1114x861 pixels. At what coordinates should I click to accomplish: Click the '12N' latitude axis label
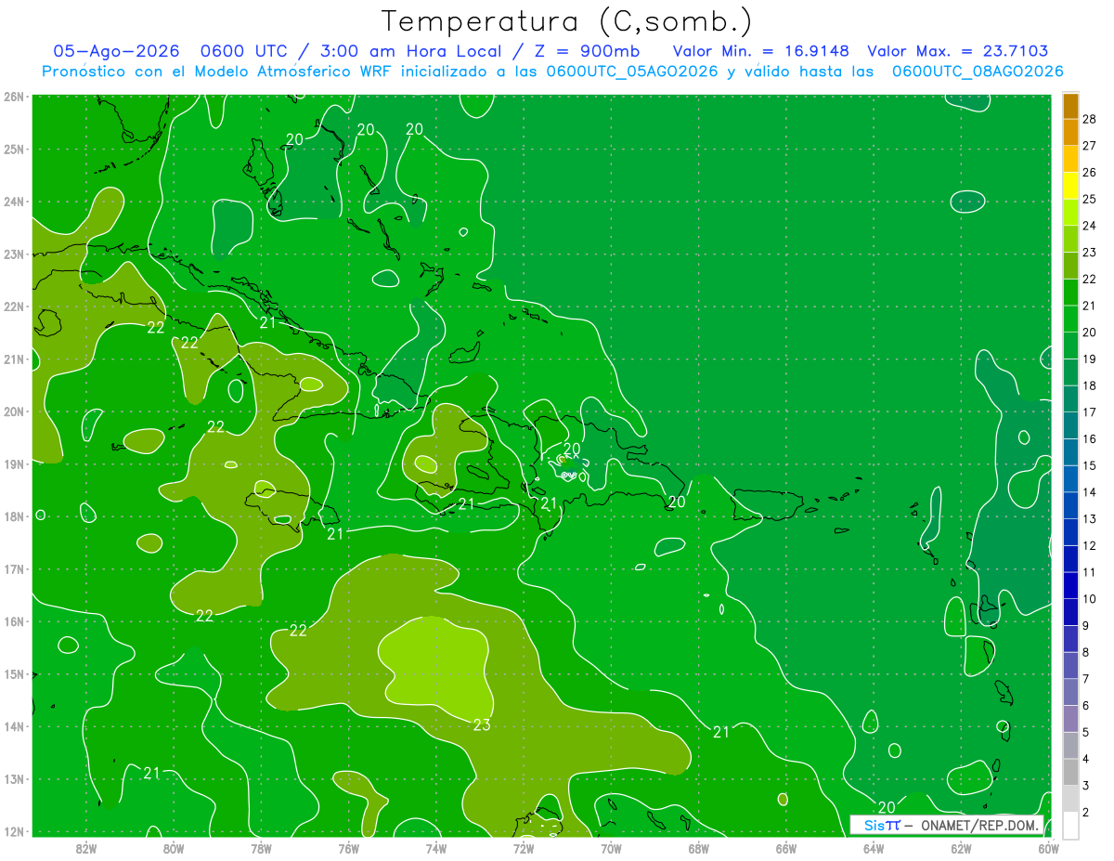(x=13, y=831)
